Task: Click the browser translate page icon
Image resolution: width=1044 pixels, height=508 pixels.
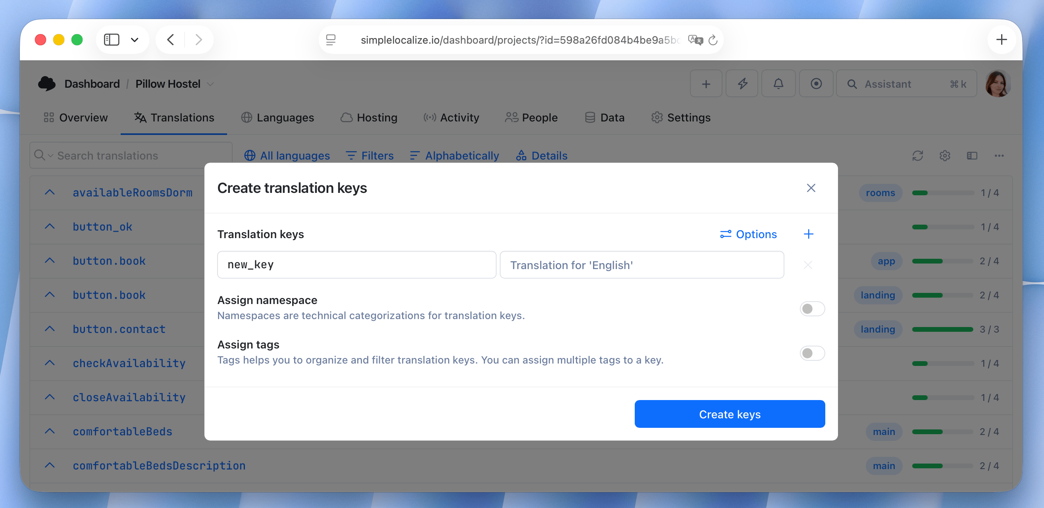Action: coord(695,40)
